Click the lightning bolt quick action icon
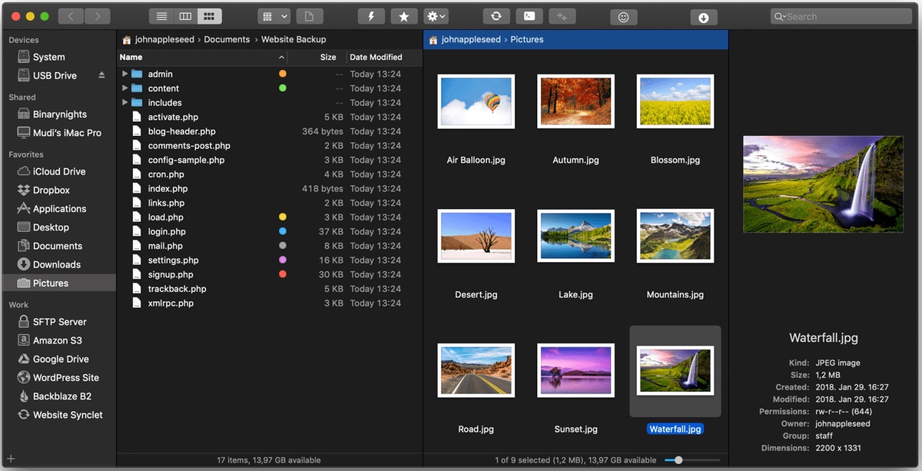 [371, 16]
